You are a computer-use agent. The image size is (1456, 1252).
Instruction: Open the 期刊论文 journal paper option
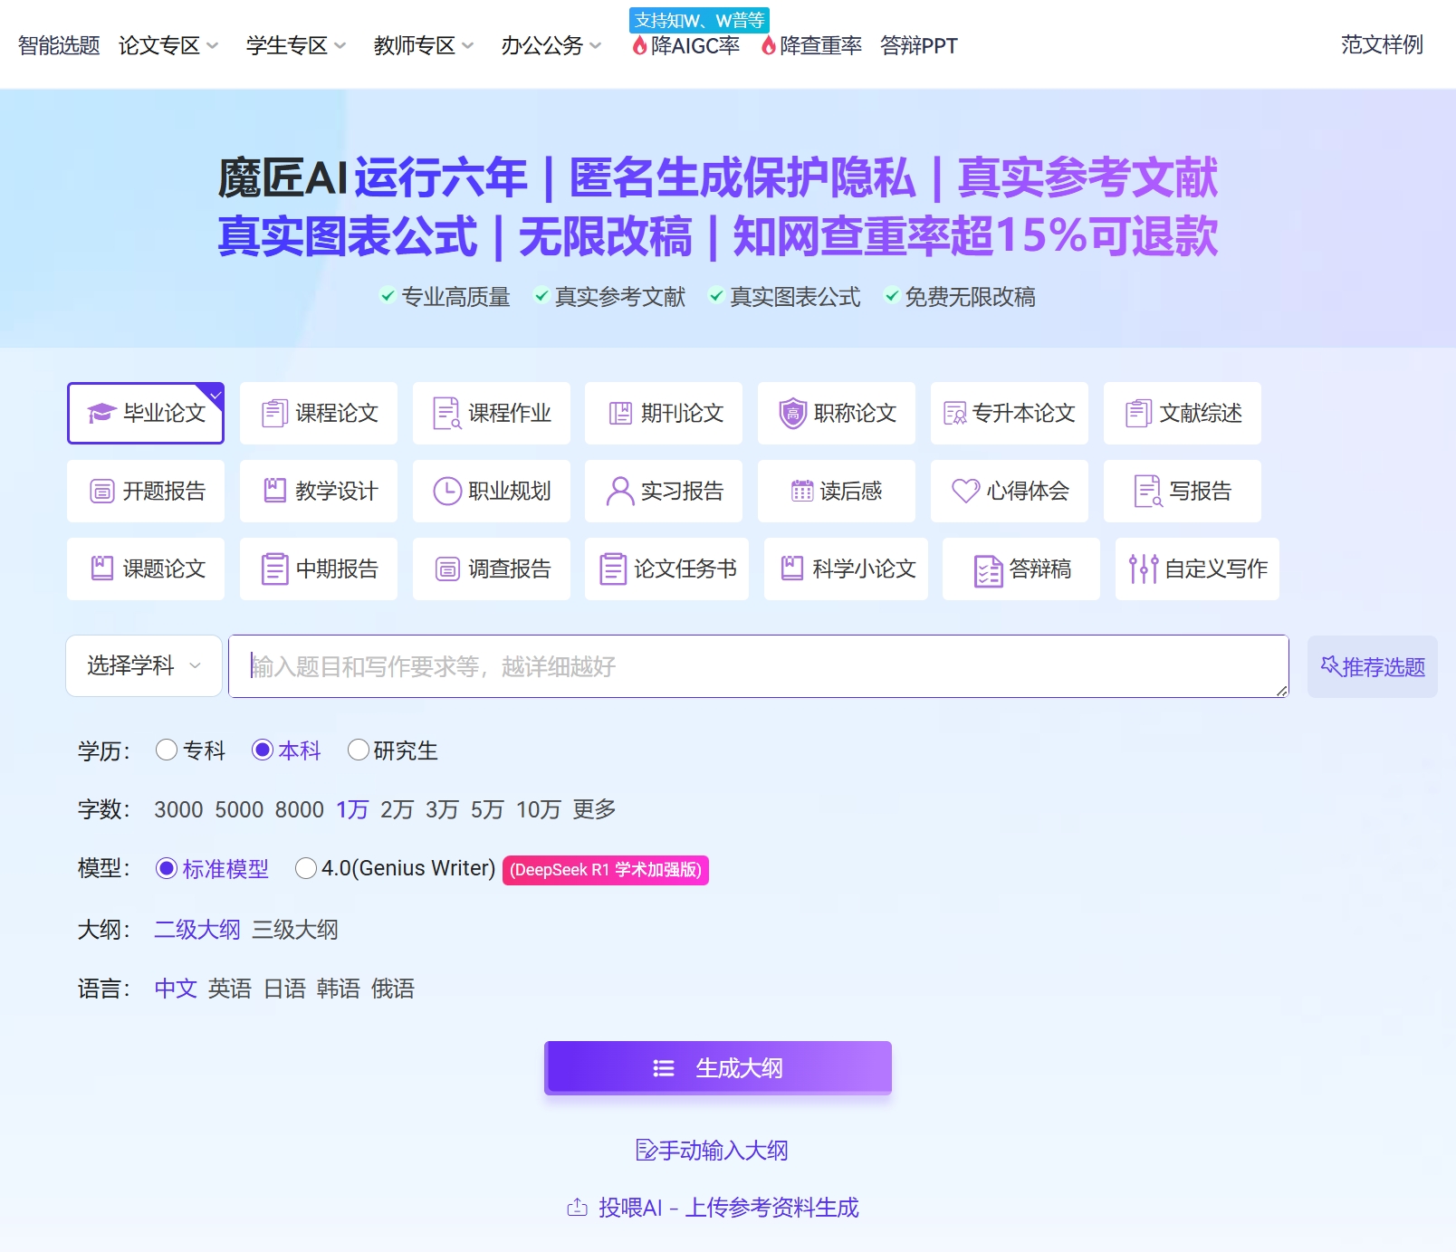[664, 414]
